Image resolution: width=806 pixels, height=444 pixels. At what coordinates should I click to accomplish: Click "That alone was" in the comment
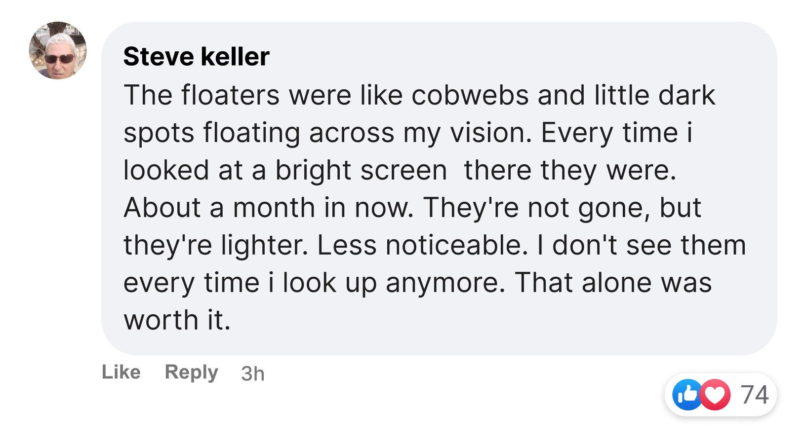(x=613, y=283)
